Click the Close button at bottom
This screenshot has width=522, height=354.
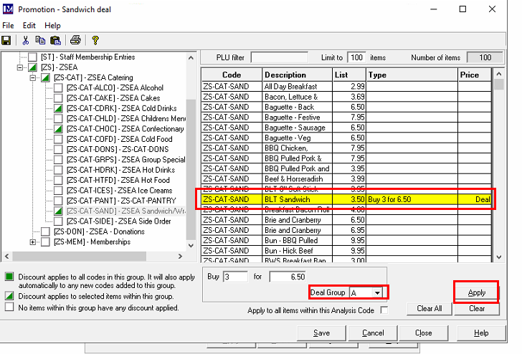pyautogui.click(x=423, y=333)
